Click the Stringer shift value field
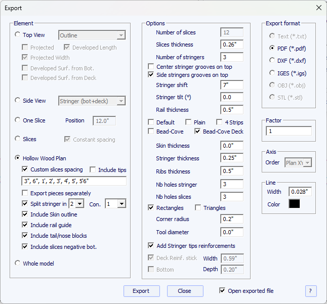Image resolution: width=327 pixels, height=304 pixels. pyautogui.click(x=232, y=85)
